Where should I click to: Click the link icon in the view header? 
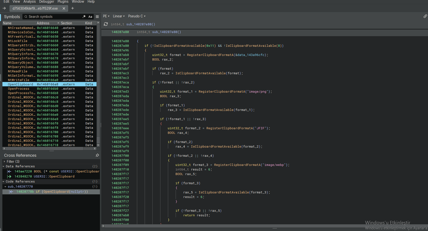pyautogui.click(x=425, y=16)
